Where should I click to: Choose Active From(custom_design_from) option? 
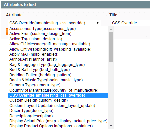(58, 34)
